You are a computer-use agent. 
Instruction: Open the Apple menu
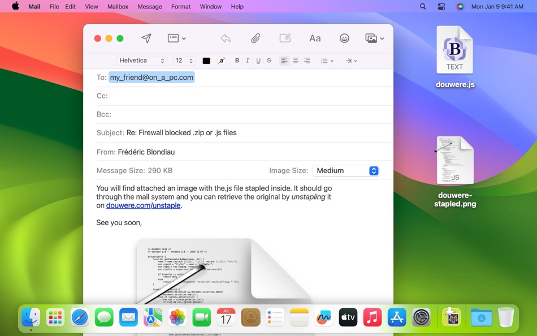[x=15, y=6]
